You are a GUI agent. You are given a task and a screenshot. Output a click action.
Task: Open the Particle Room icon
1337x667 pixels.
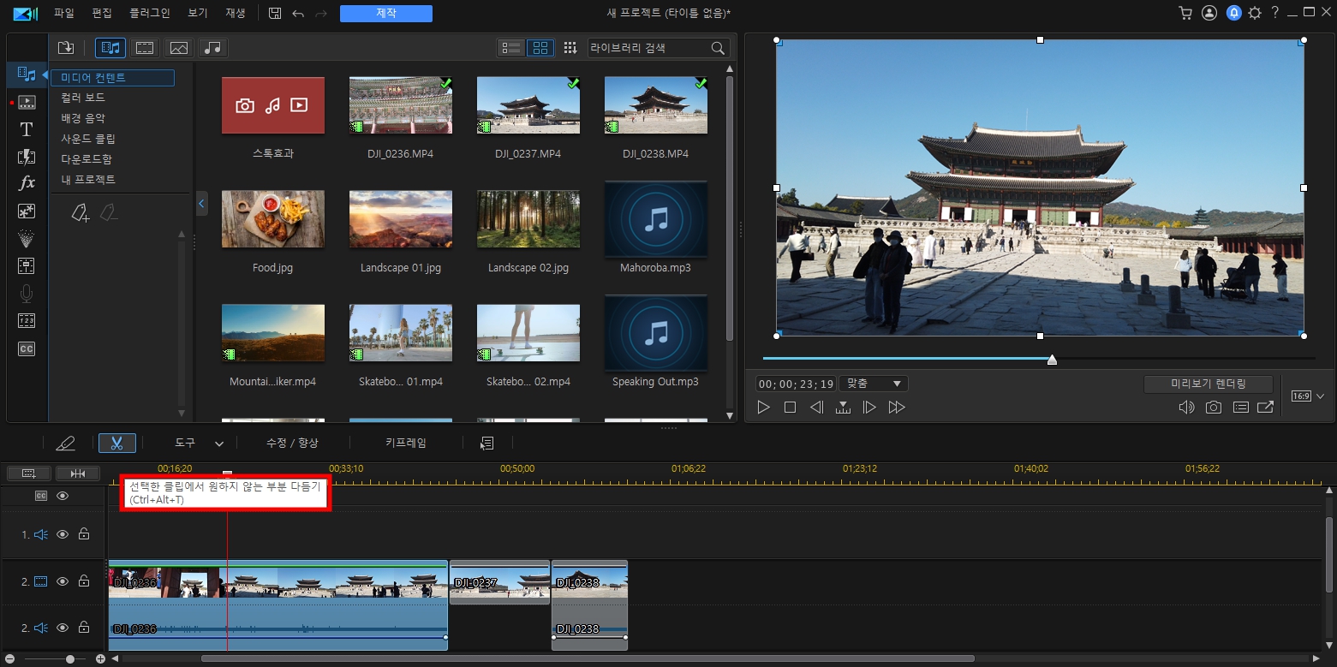[x=27, y=239]
